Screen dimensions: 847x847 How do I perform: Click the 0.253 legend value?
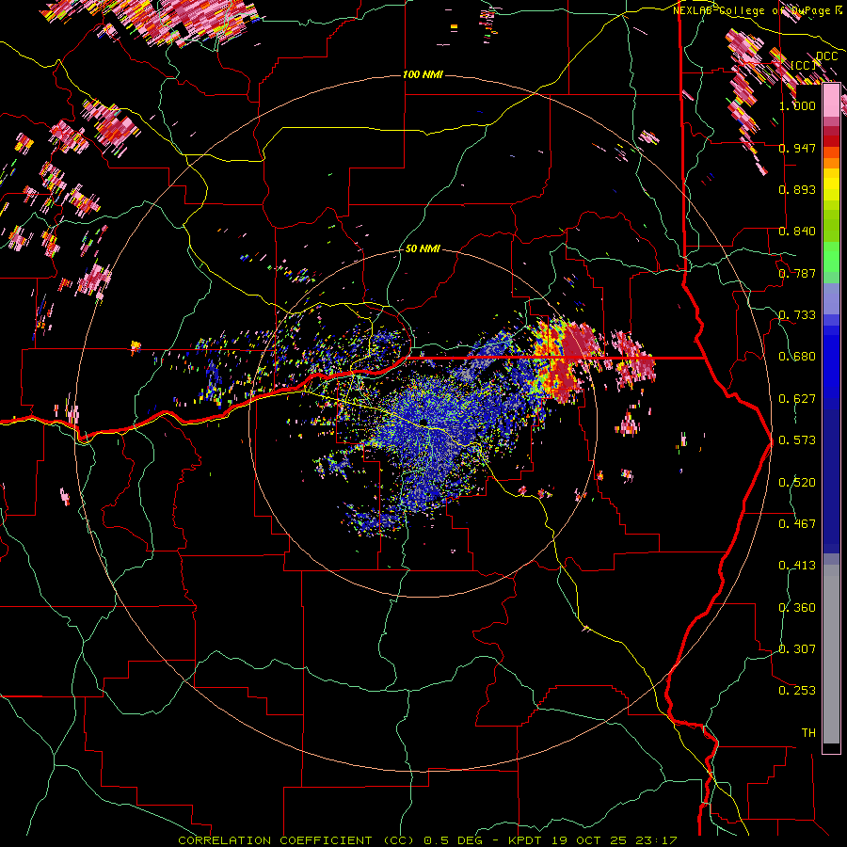[797, 691]
